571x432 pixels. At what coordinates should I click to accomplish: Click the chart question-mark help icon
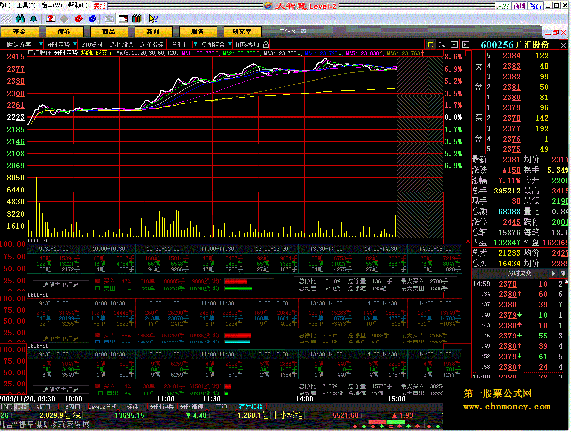point(50,18)
